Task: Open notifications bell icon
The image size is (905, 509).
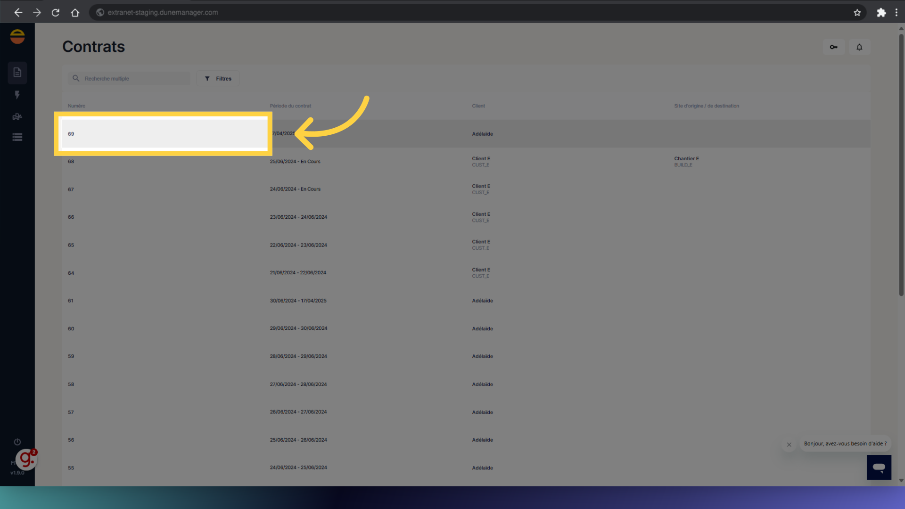Action: click(859, 47)
